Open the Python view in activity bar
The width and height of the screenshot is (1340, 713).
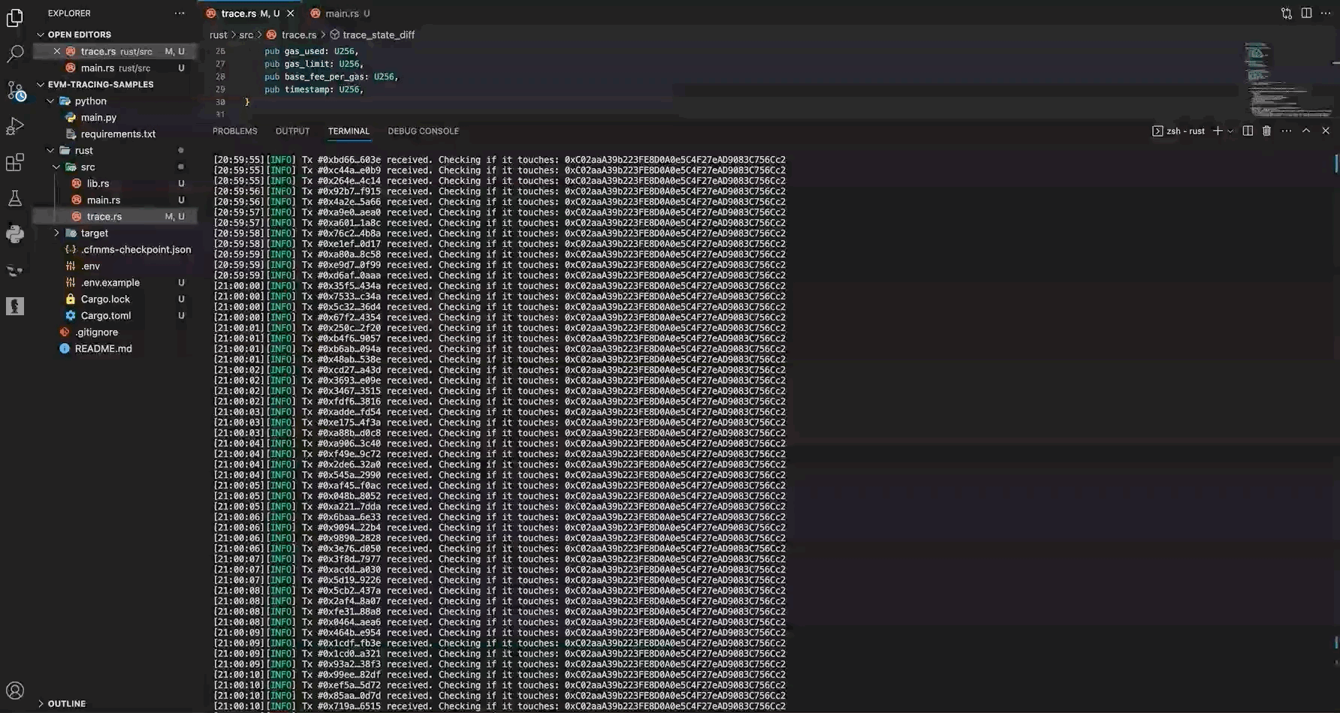pyautogui.click(x=15, y=234)
